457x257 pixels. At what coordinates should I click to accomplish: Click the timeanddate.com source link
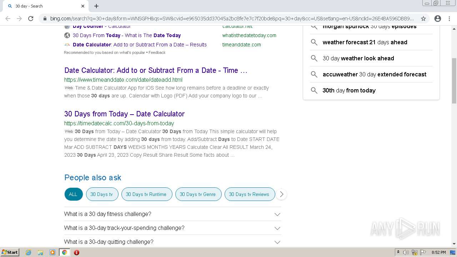(241, 45)
